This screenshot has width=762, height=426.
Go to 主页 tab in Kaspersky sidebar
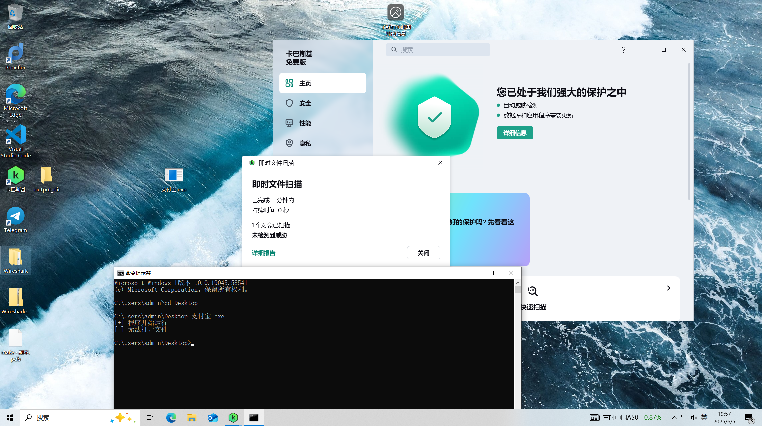pos(322,83)
